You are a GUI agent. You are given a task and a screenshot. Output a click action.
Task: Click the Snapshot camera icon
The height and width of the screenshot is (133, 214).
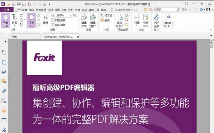[22, 15]
